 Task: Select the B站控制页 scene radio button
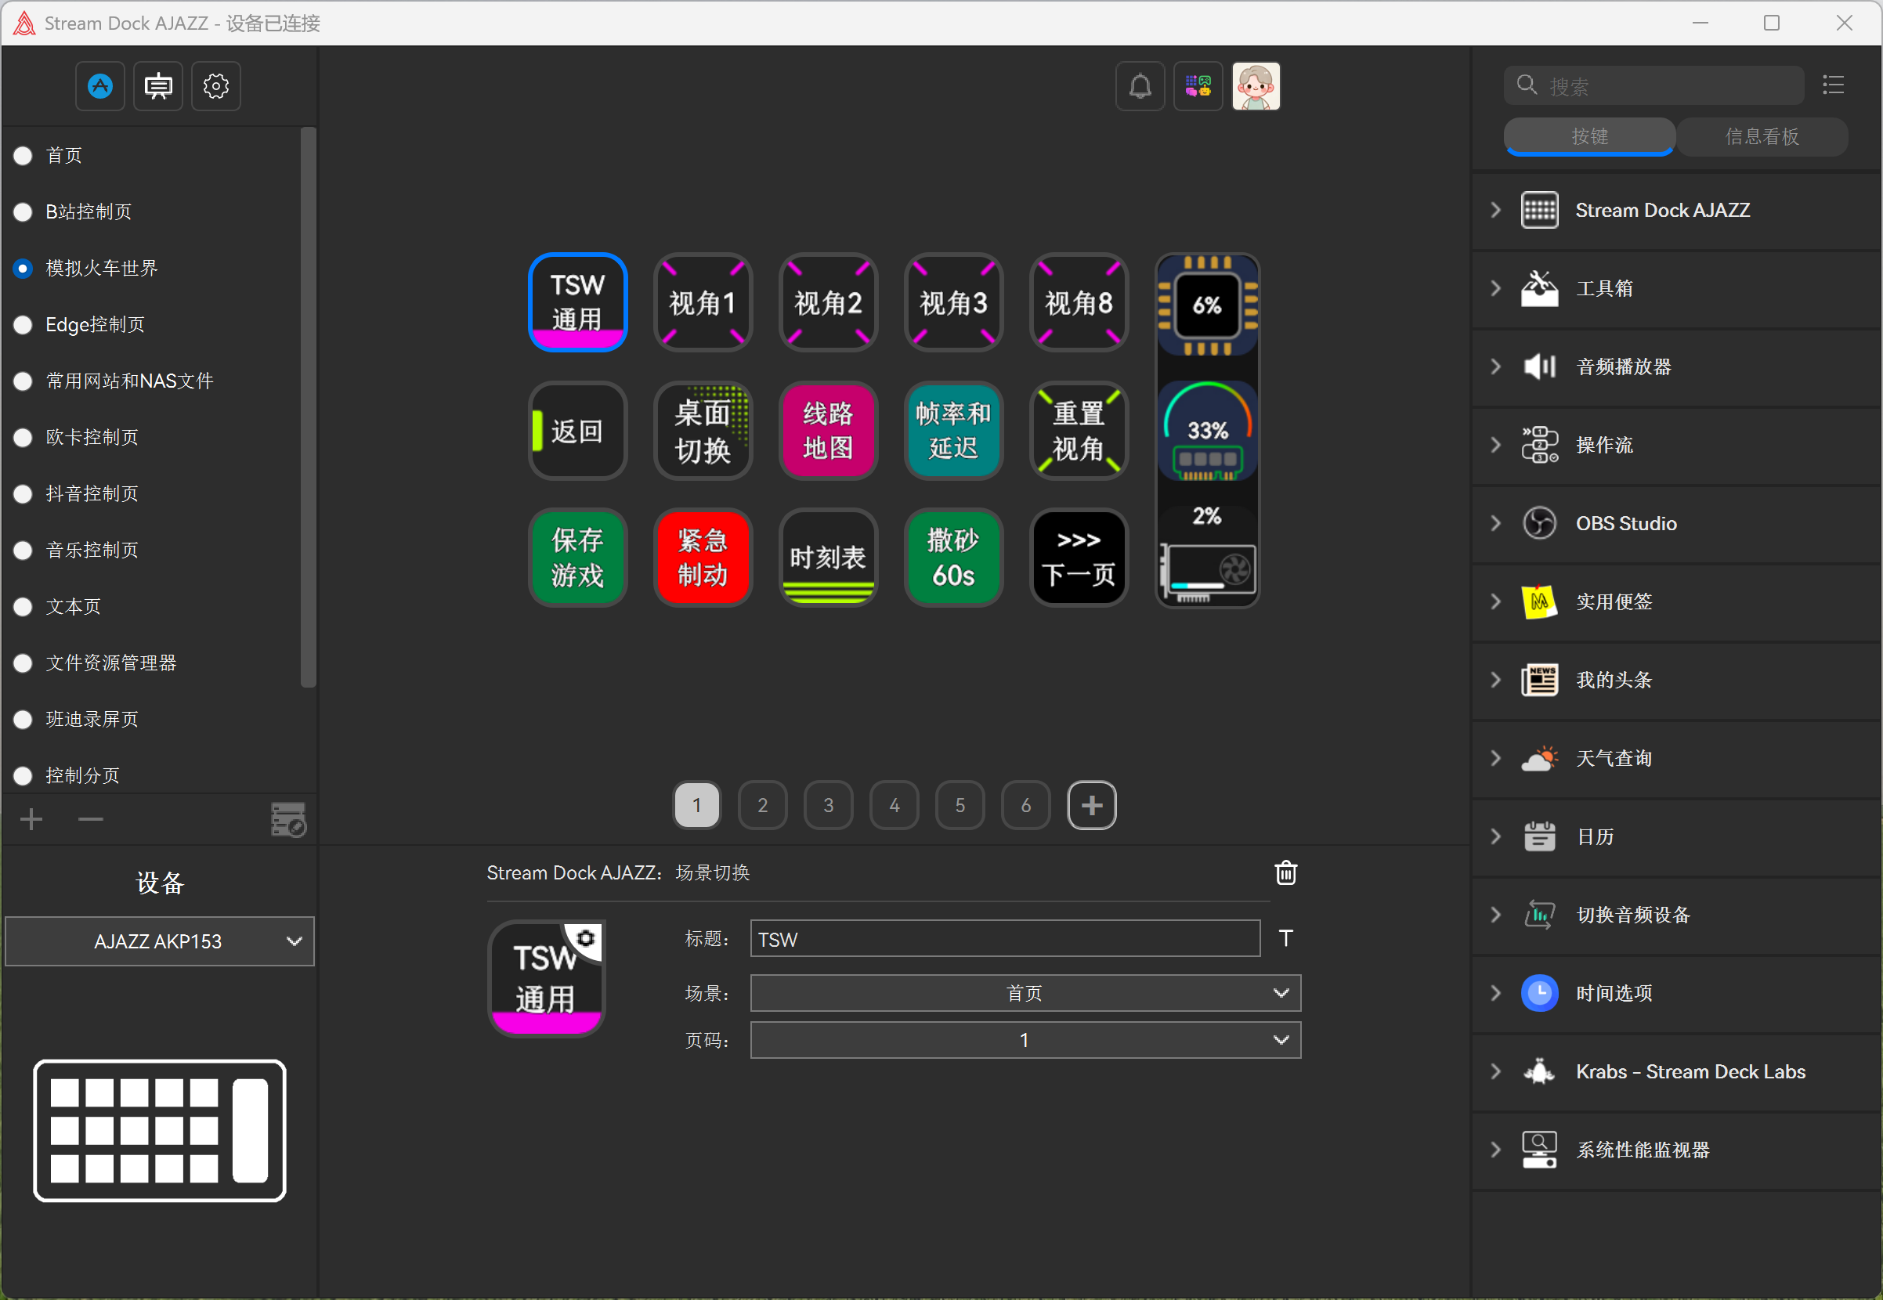(x=23, y=211)
